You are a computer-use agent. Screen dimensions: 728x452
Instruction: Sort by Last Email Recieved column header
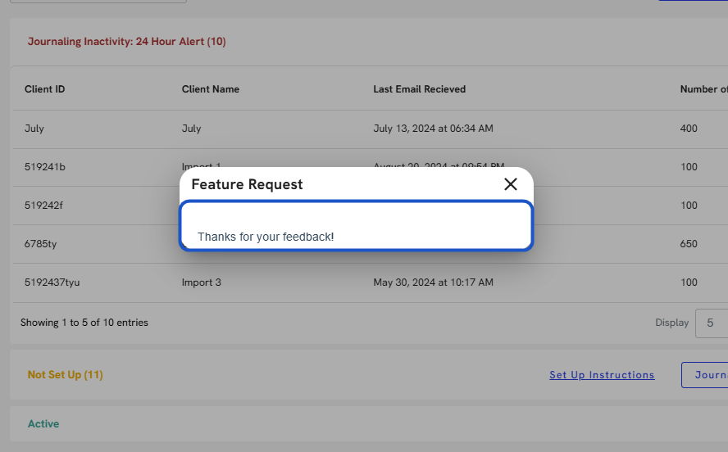[419, 89]
